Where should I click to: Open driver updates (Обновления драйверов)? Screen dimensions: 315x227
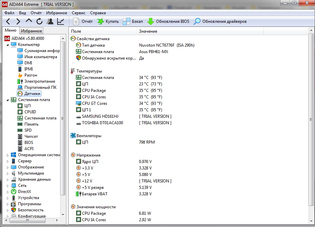220,21
